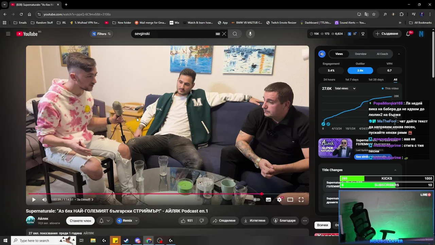Screen dimensions: 435x245
Task: Click the search magnifier button
Action: [235, 34]
